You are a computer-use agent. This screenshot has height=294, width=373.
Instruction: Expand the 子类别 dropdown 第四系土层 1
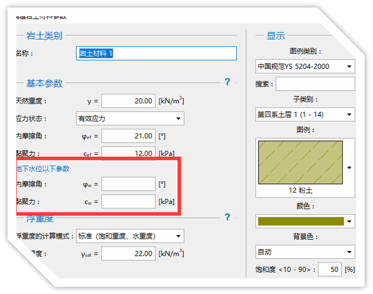pyautogui.click(x=305, y=115)
